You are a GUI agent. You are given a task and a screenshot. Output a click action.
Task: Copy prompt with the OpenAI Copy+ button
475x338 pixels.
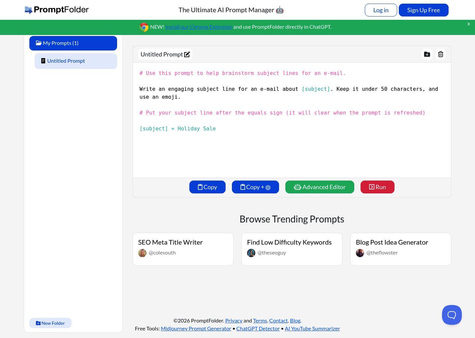tap(255, 187)
